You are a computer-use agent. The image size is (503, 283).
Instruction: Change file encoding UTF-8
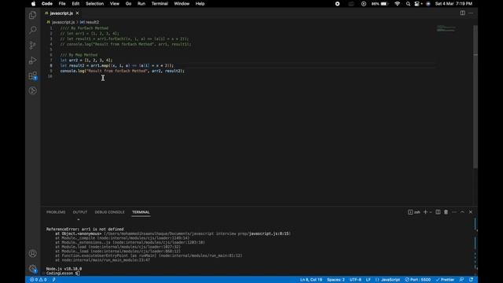[x=355, y=280]
